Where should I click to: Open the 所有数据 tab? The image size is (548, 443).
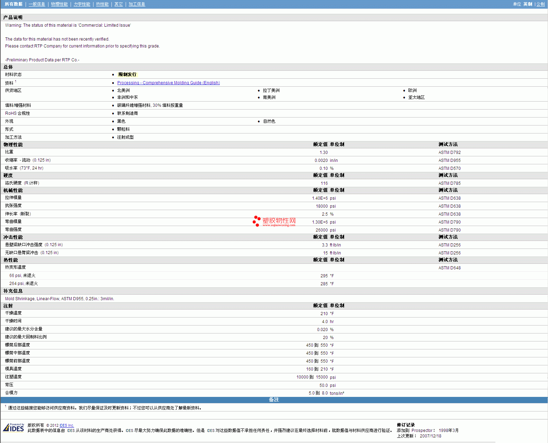pos(14,4)
